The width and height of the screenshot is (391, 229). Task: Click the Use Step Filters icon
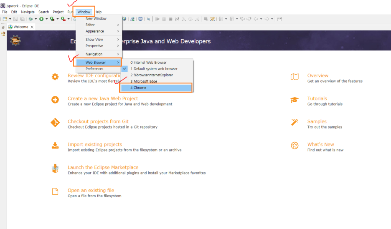pyautogui.click(x=213, y=19)
